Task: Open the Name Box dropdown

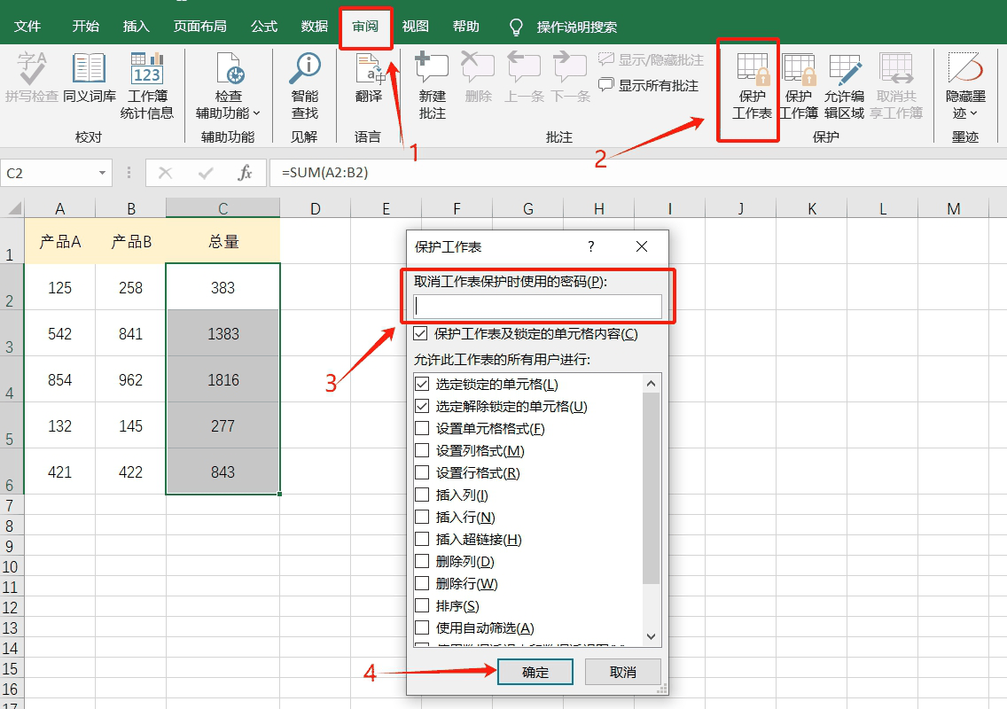Action: [x=104, y=172]
